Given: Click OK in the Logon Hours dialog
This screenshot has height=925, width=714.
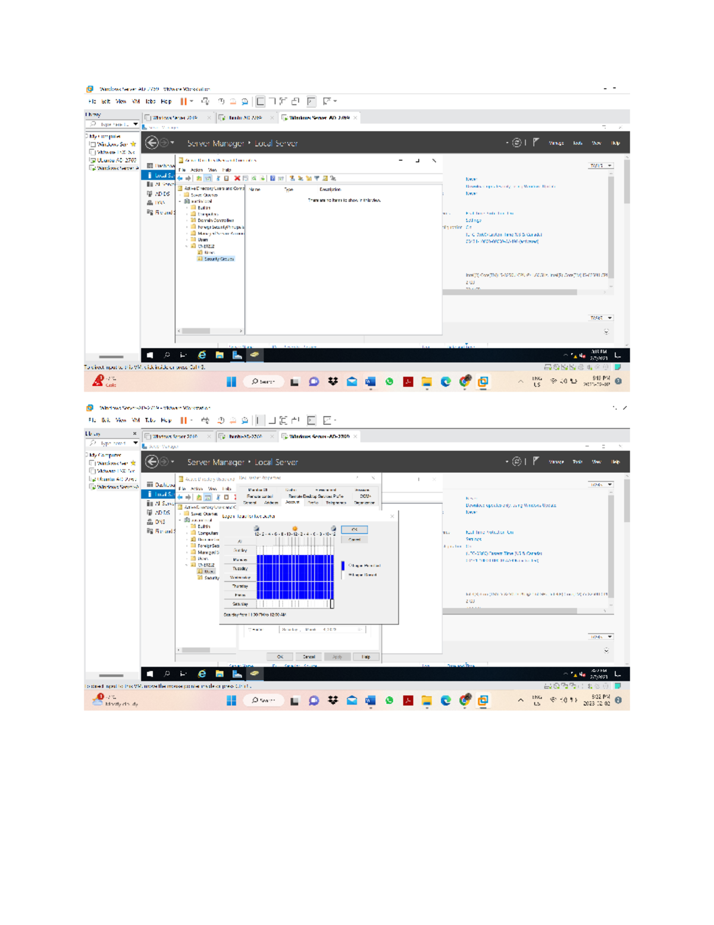Looking at the screenshot, I should (354, 530).
